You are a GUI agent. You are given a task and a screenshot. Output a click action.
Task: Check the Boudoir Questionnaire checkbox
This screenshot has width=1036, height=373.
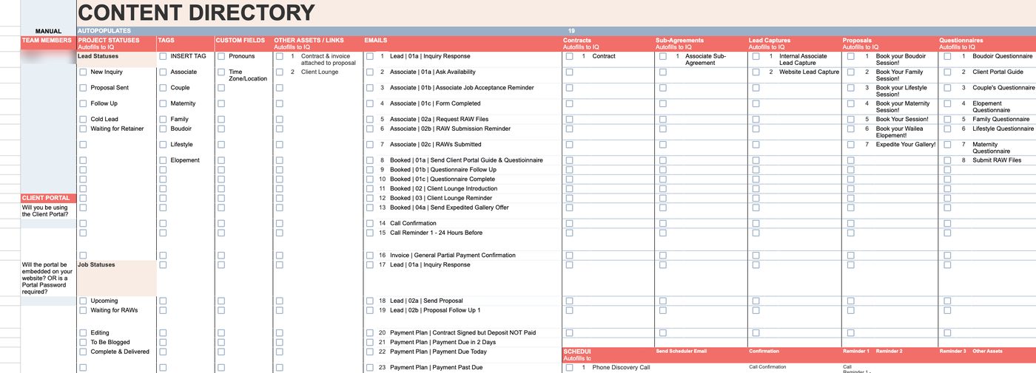(947, 56)
